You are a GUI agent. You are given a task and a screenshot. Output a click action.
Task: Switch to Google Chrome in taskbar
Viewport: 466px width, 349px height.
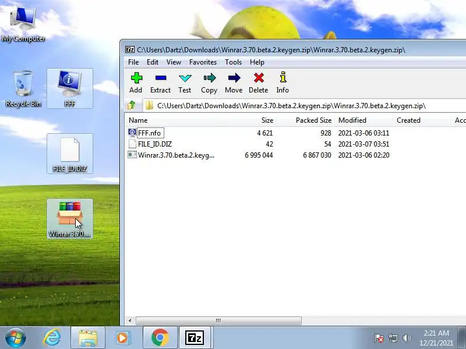160,338
